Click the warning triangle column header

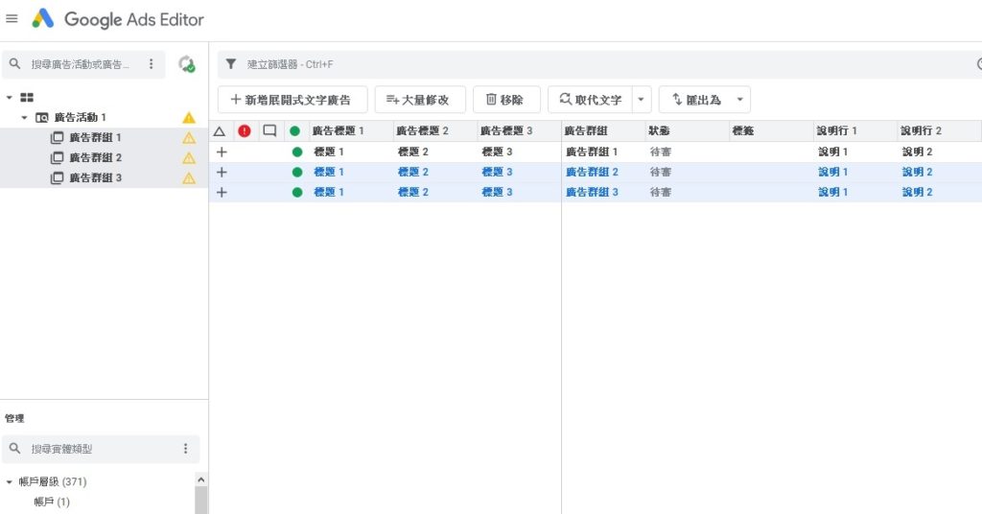220,131
